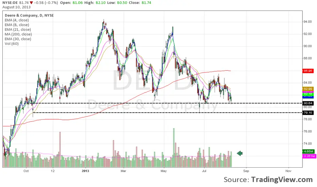Viewport: 317px width, 187px height.
Task: Click the Jul label on the time axis
Action: pyautogui.click(x=204, y=171)
